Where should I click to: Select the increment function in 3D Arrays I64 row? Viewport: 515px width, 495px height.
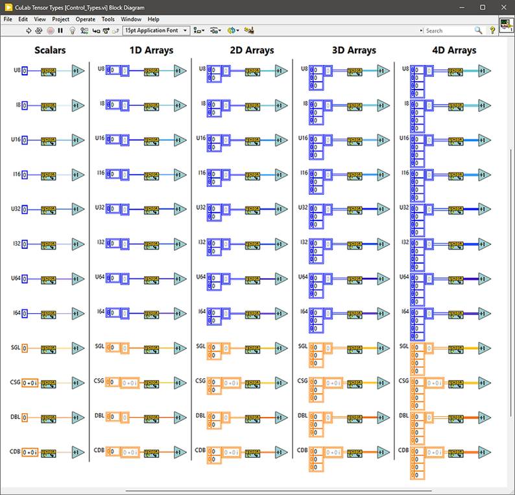point(383,314)
